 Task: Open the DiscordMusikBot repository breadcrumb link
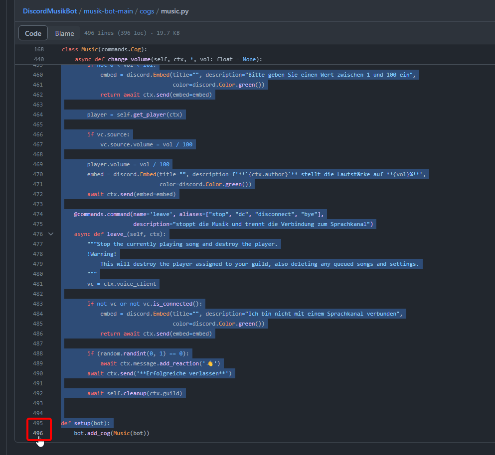(x=49, y=11)
